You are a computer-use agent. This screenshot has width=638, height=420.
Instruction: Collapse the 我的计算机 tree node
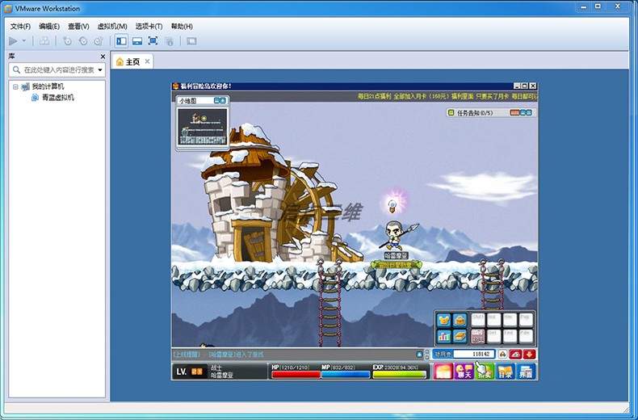pyautogui.click(x=15, y=86)
